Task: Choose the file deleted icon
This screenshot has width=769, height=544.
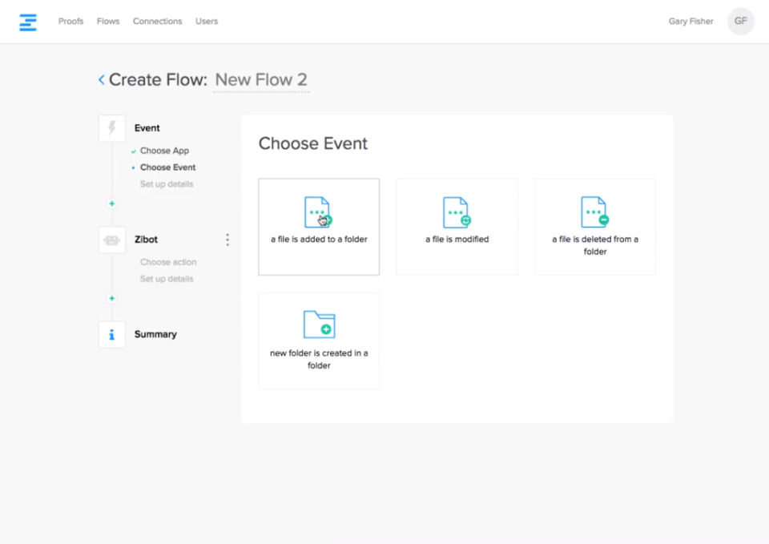Action: [595, 212]
